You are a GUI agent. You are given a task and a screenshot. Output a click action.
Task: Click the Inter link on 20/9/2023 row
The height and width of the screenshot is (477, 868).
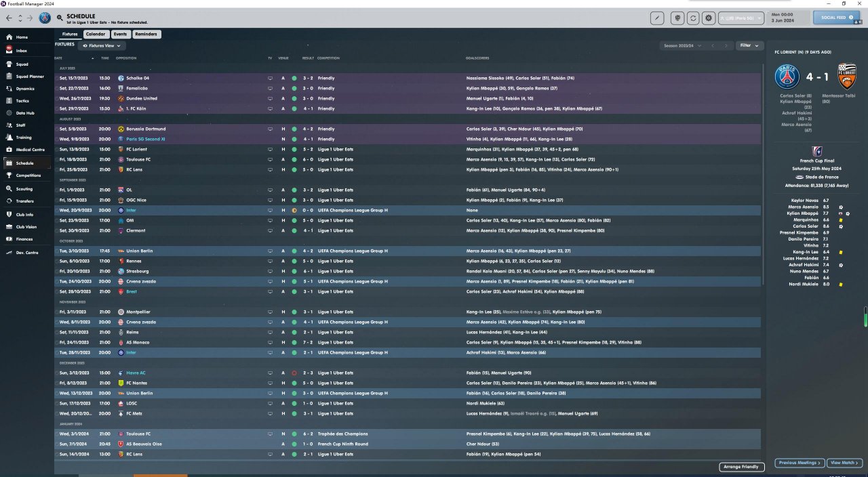tap(131, 210)
